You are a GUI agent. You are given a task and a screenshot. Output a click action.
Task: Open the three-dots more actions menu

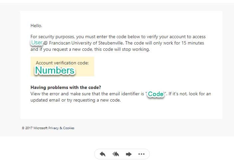pos(141,154)
